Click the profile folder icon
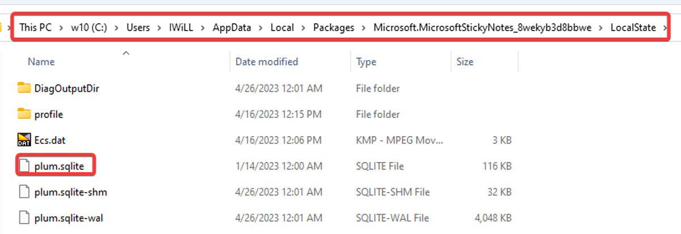The width and height of the screenshot is (681, 234). pos(23,114)
